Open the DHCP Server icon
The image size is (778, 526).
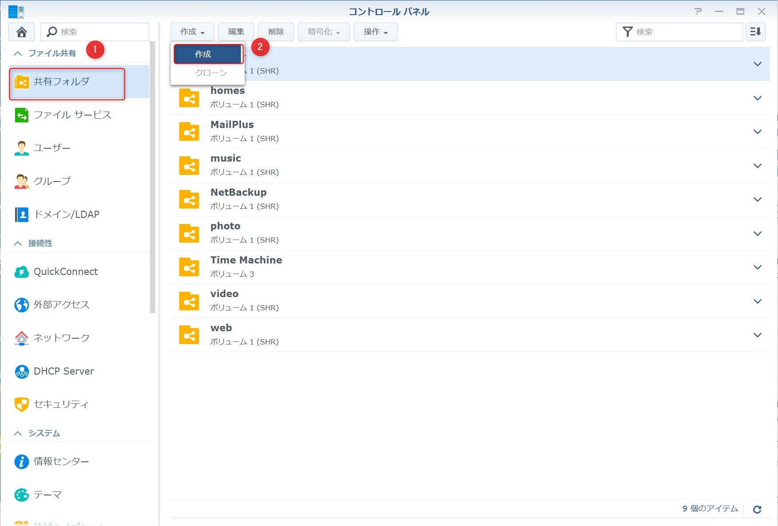coord(21,371)
